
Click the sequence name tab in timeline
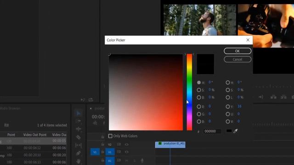(100, 109)
